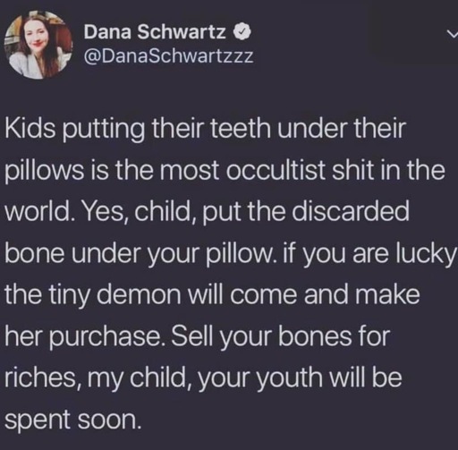Select tweet line starting with 'Kids putting'
This screenshot has height=450, width=458.
(x=205, y=130)
